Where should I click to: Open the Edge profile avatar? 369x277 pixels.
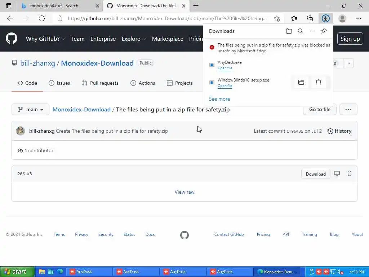coord(342,18)
